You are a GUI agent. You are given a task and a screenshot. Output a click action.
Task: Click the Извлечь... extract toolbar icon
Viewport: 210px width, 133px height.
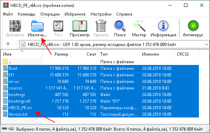[37, 26]
